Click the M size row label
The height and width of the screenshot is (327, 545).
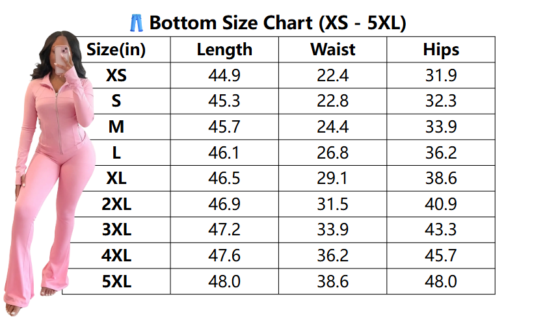point(116,127)
